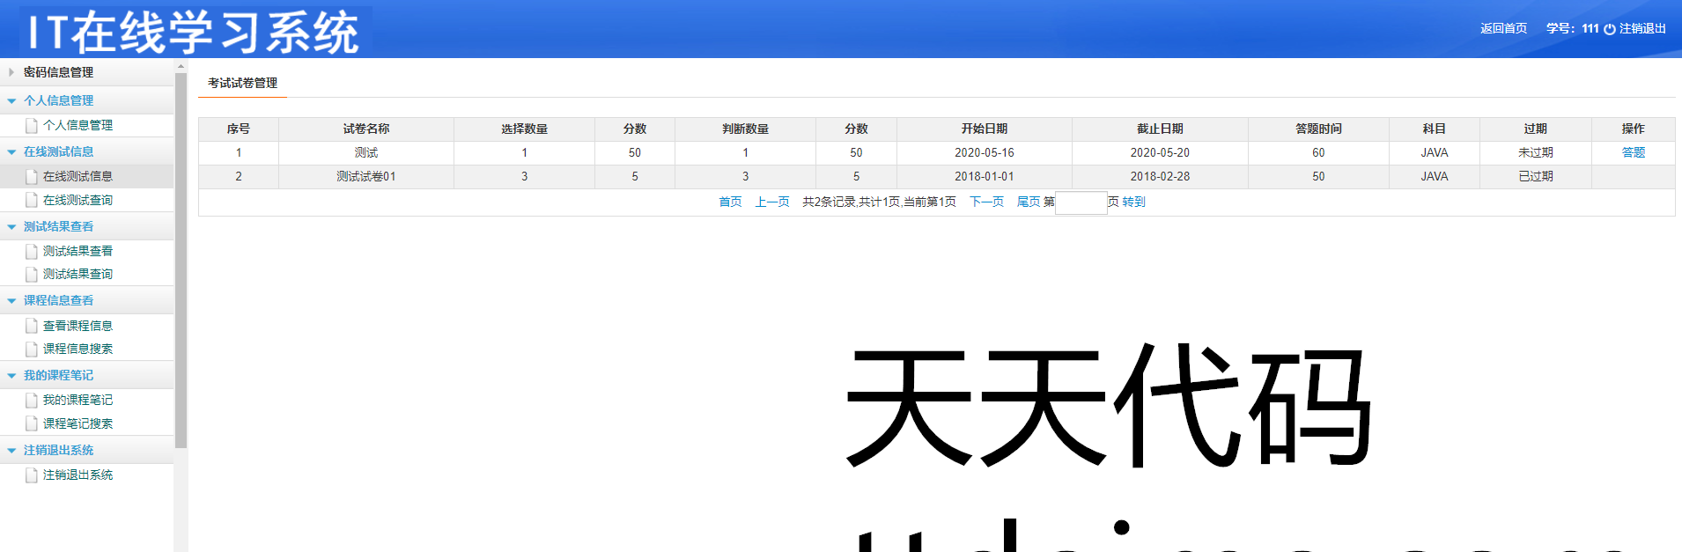Viewport: 1682px width, 552px height.
Task: Click the page icon next to 个人信息管理
Action: pos(32,126)
